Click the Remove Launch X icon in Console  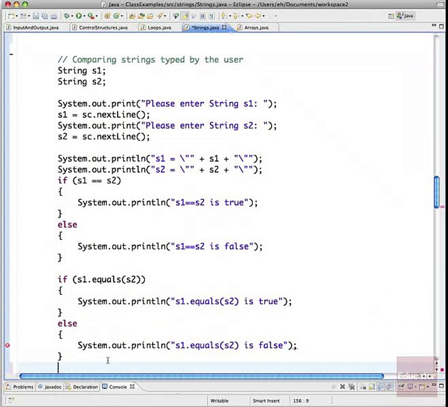click(x=342, y=387)
